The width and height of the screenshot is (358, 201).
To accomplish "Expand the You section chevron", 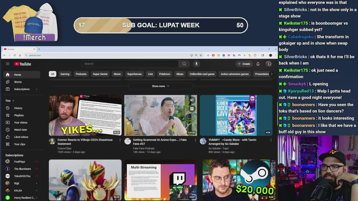I will pyautogui.click(x=13, y=101).
